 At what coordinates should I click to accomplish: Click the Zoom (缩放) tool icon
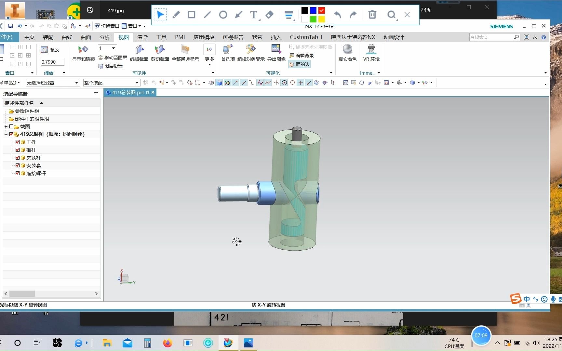(50, 50)
